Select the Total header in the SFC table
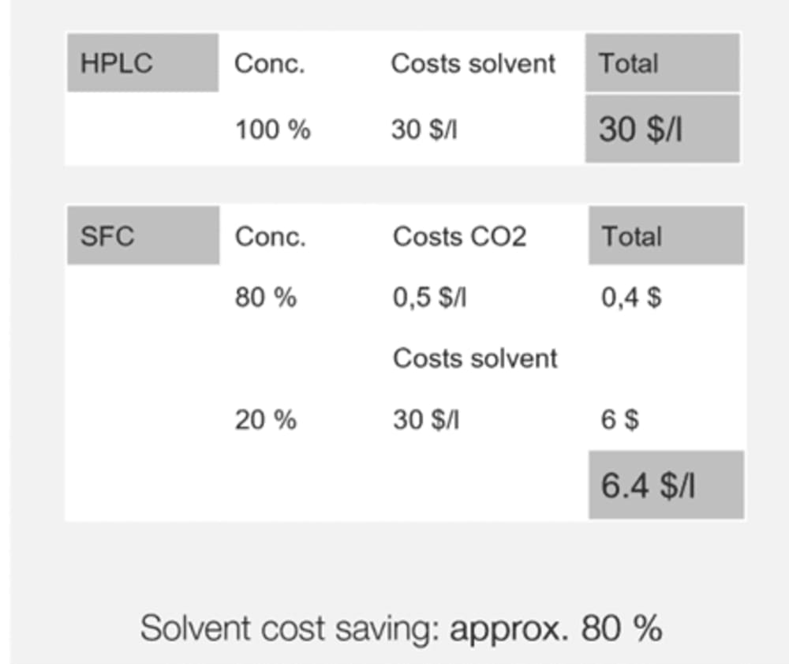The image size is (789, 664). coord(665,236)
